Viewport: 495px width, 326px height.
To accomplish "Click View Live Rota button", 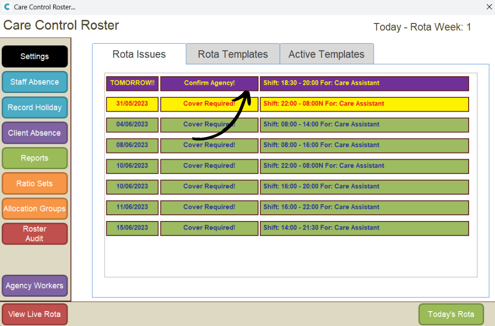I will coord(35,314).
